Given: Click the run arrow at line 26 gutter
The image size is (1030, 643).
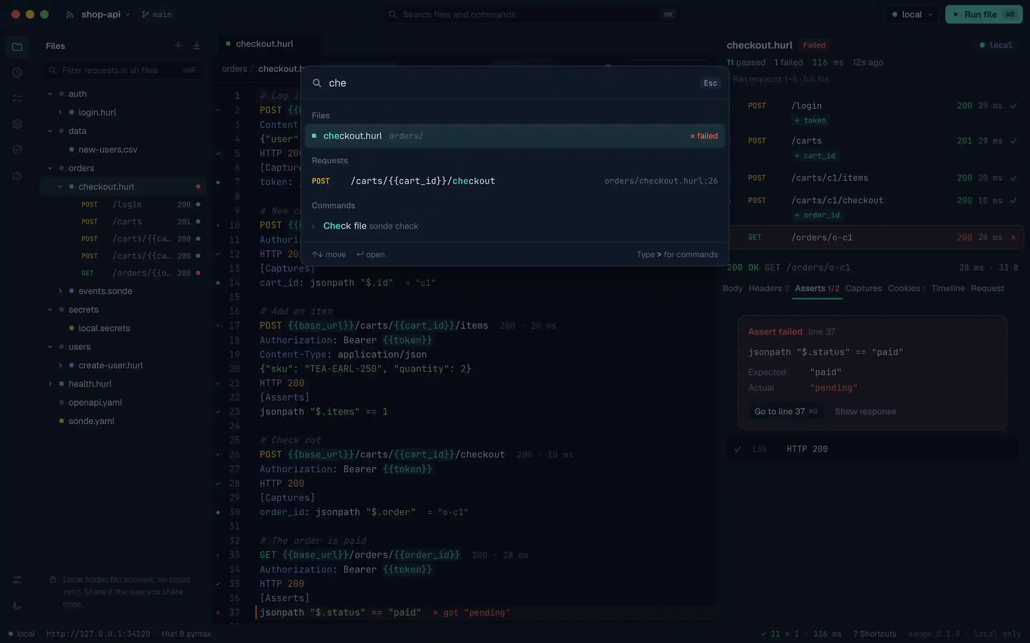Looking at the screenshot, I should pos(218,455).
